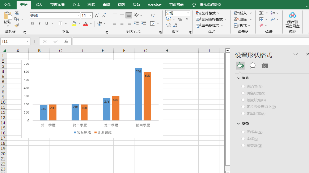Open the font size dropdown
Screen dimensions: 309x173
[90, 15]
